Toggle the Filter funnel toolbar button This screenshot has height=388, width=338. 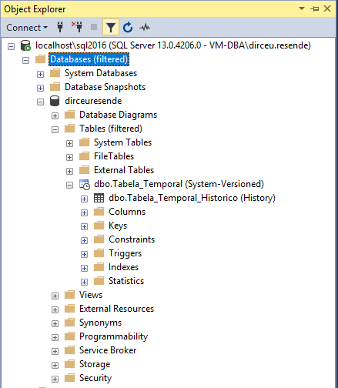pyautogui.click(x=111, y=27)
